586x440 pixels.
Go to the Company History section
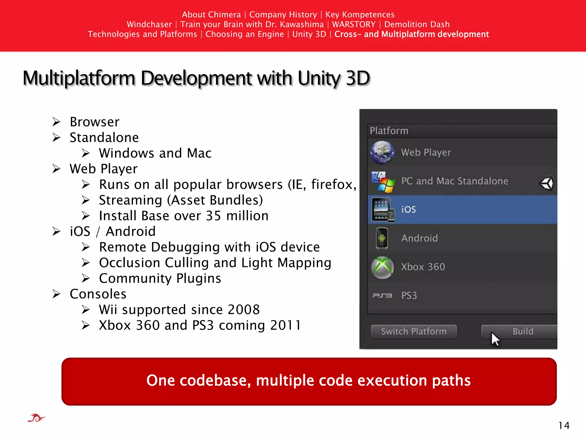(x=283, y=14)
